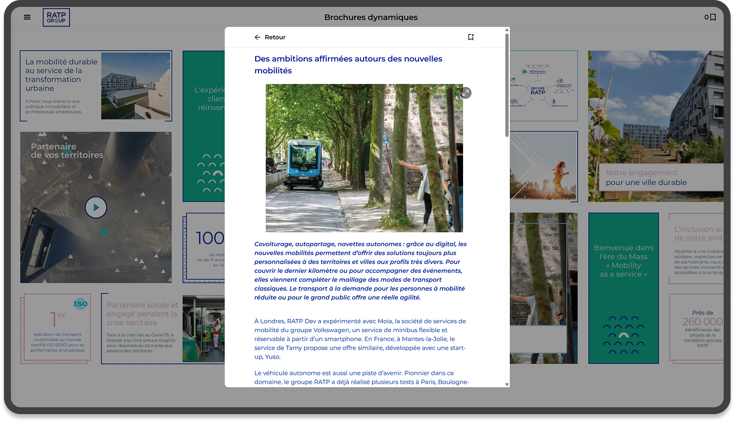Expand the autonomous shuttle image fullscreen
This screenshot has height=422, width=735.
coord(466,93)
